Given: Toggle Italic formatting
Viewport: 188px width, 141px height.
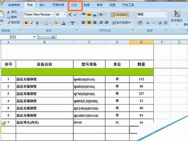Looking at the screenshot, I should (32, 23).
